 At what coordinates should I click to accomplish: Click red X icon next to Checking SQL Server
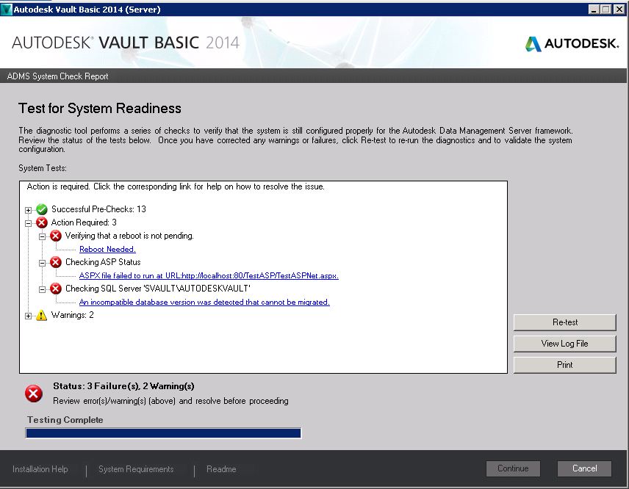click(56, 289)
